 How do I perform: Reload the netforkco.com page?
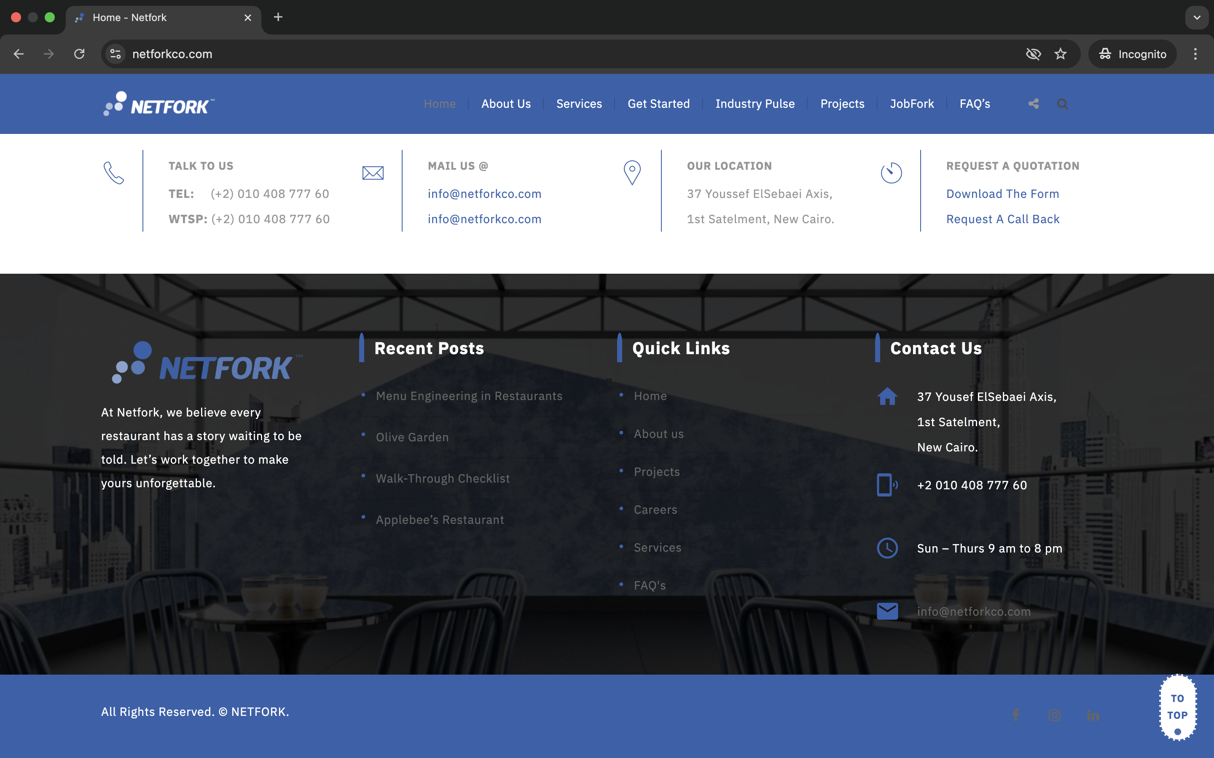pyautogui.click(x=79, y=54)
